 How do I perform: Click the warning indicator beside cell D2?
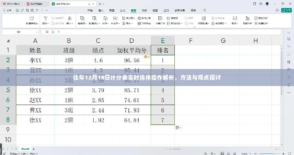(146, 57)
